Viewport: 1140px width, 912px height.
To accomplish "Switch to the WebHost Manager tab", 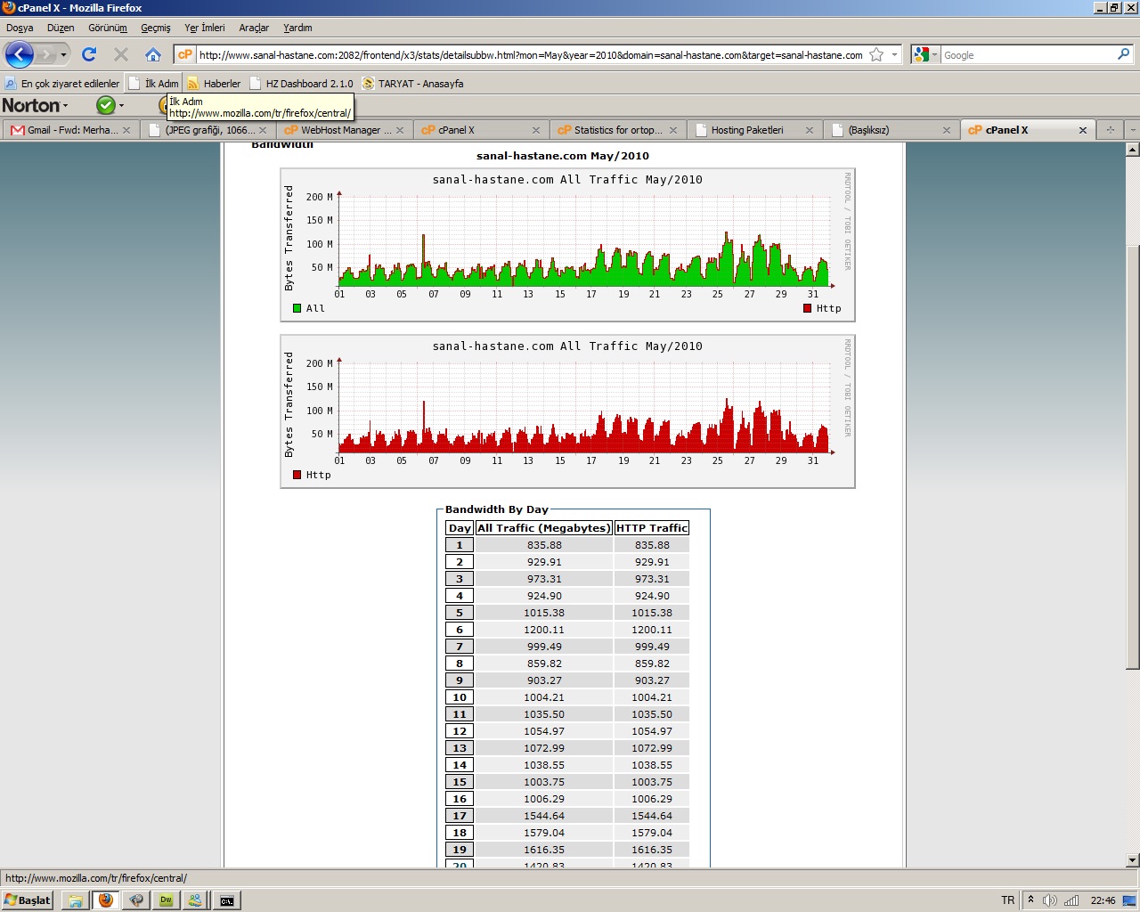I will pyautogui.click(x=344, y=130).
